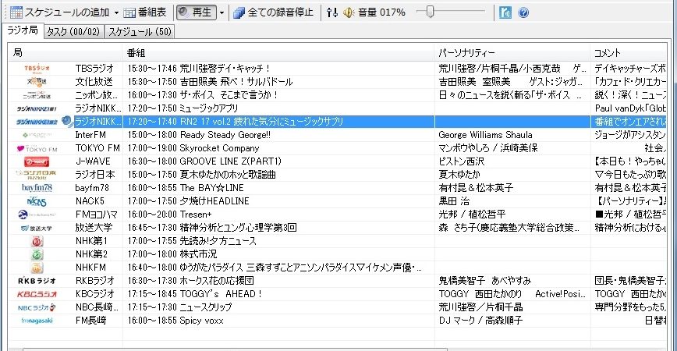Click the ラジオNIKKEI第1 station logo
This screenshot has height=351, width=677.
coord(37,108)
